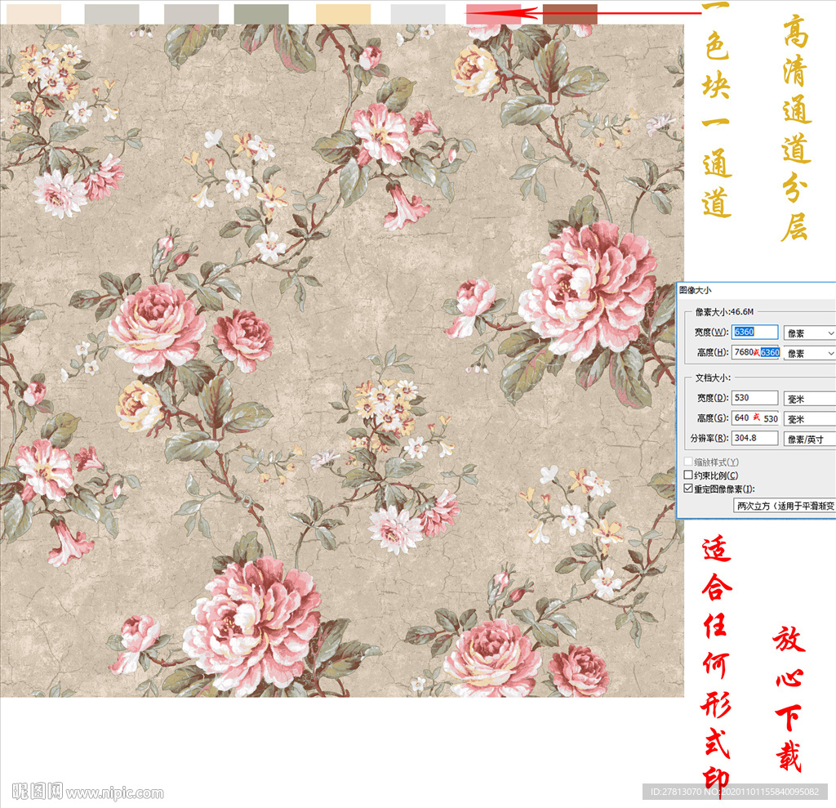Expand the 两次立方 resample method dropdown

pyautogui.click(x=785, y=506)
